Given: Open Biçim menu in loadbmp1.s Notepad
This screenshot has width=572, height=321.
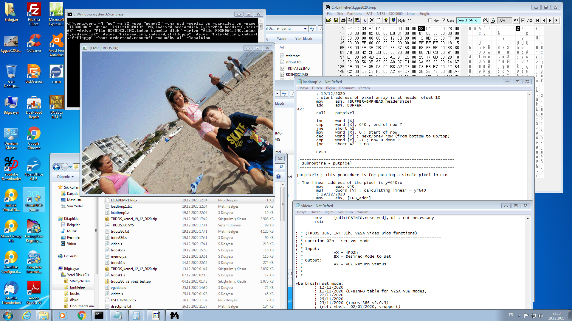Looking at the screenshot, I should pos(330,88).
